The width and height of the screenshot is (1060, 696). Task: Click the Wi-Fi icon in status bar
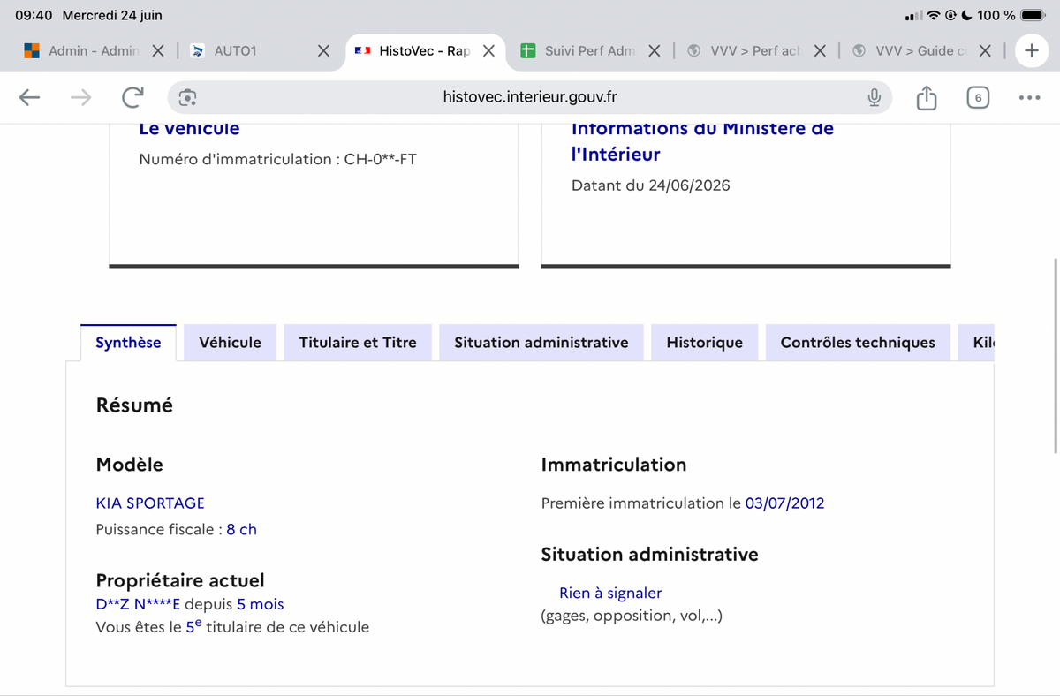click(934, 15)
